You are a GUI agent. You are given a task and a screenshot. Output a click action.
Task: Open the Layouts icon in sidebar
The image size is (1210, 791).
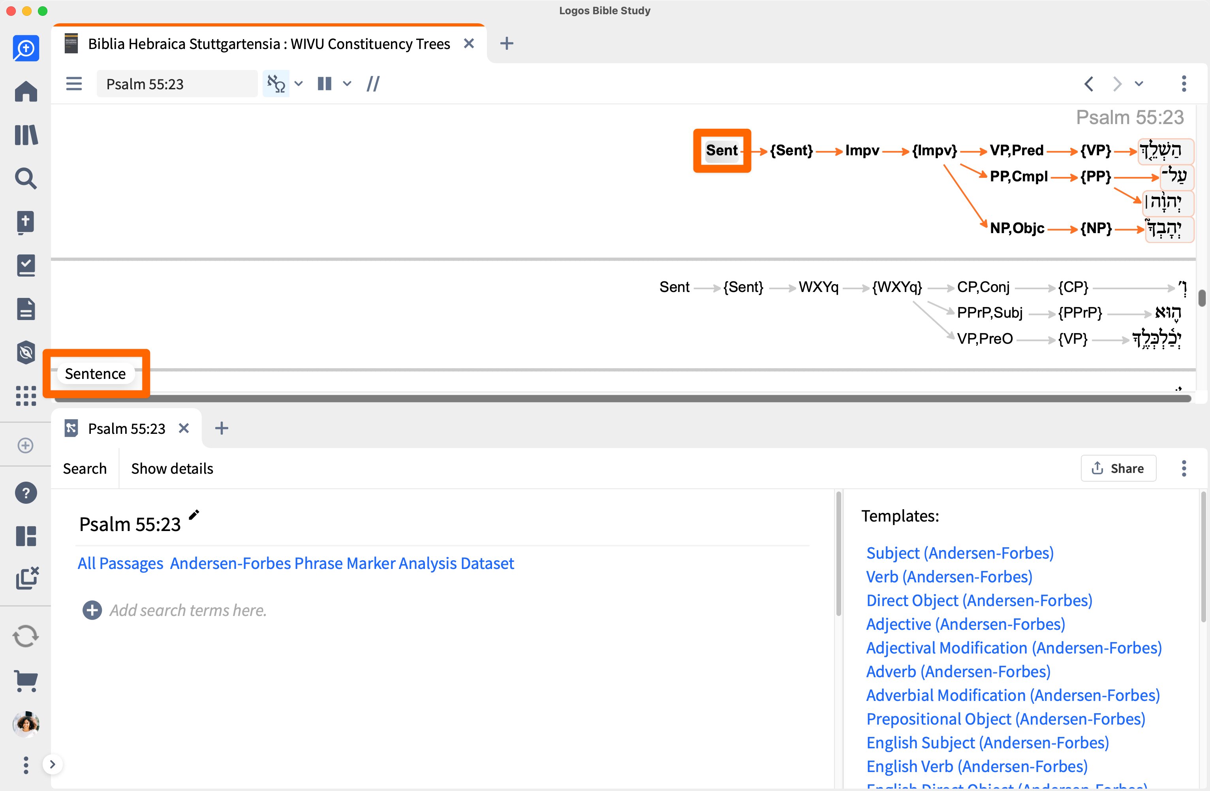tap(25, 536)
